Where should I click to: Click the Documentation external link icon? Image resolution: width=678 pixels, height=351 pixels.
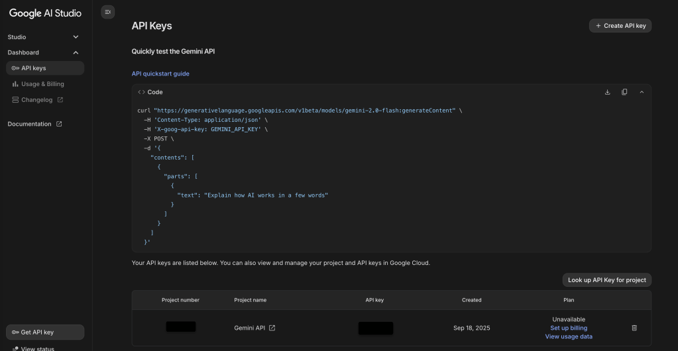(59, 124)
